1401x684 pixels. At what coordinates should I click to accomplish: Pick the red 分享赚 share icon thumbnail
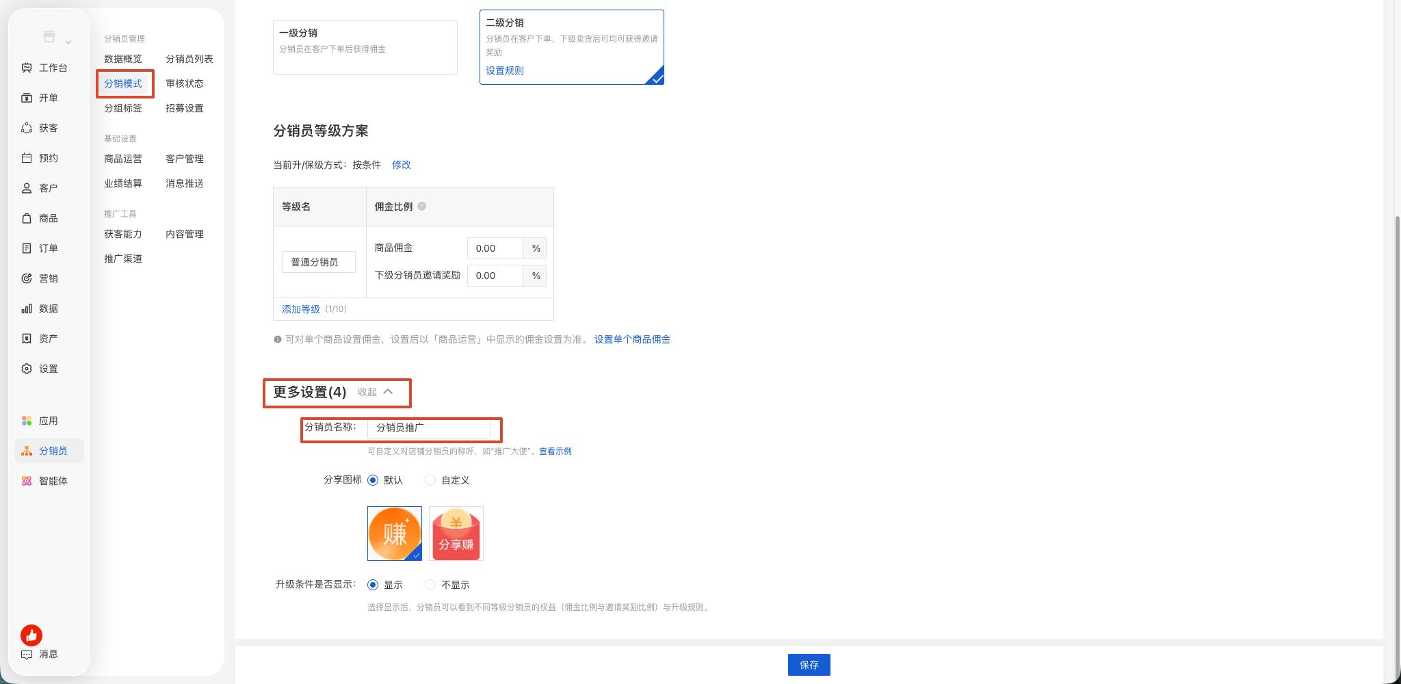[x=456, y=534]
